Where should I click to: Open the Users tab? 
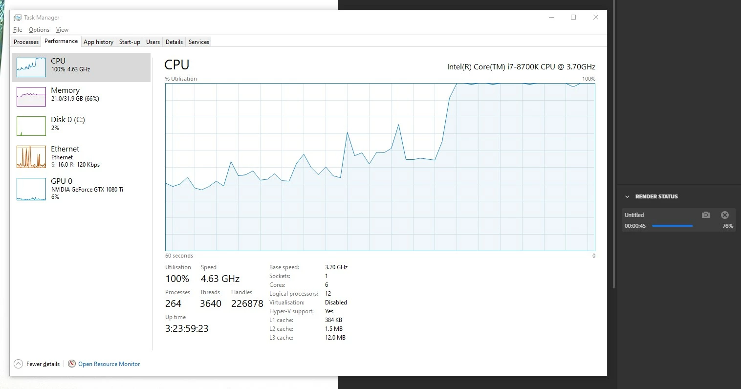[x=153, y=42]
